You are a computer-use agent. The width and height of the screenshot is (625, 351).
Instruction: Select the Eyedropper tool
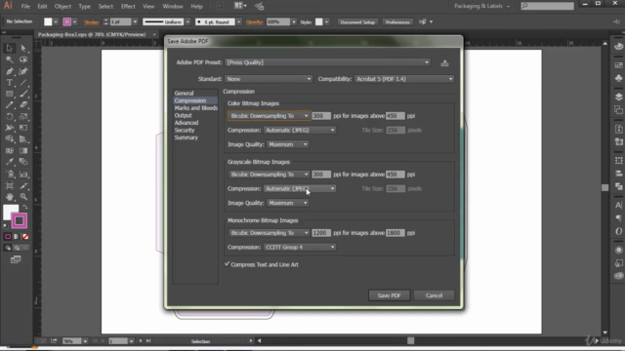pyautogui.click(x=9, y=162)
